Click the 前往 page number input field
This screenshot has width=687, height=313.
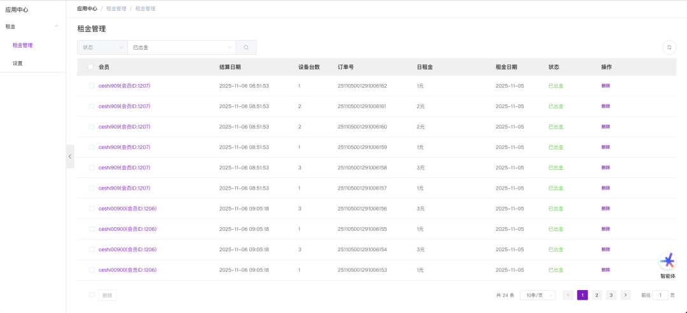(x=660, y=295)
